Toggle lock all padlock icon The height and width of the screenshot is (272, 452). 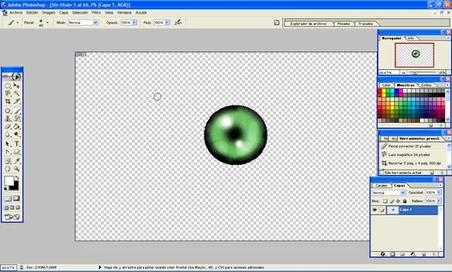tap(405, 201)
